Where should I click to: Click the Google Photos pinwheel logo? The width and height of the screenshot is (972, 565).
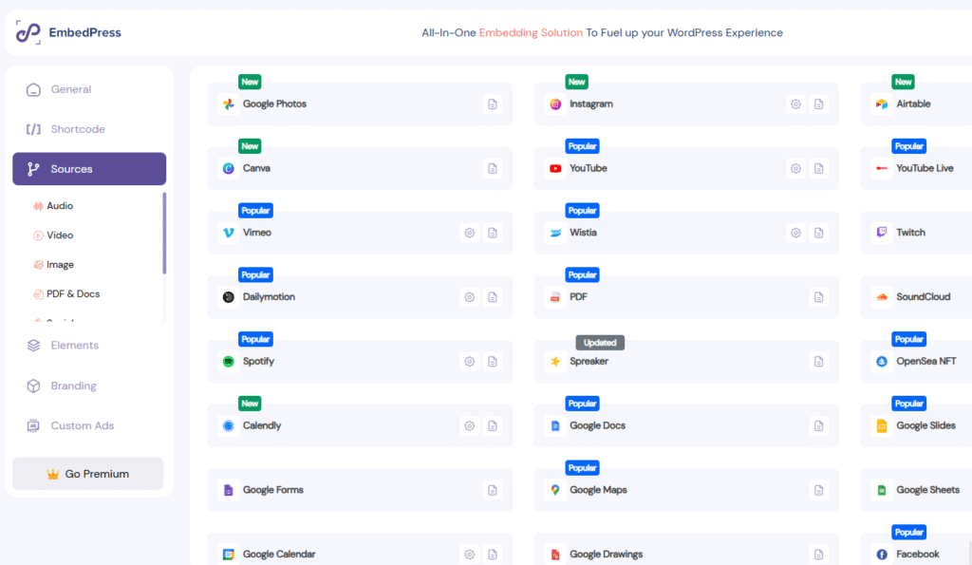[228, 104]
